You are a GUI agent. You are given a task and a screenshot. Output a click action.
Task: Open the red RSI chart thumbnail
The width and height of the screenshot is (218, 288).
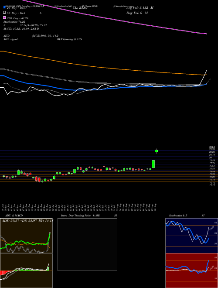(x=191, y=271)
